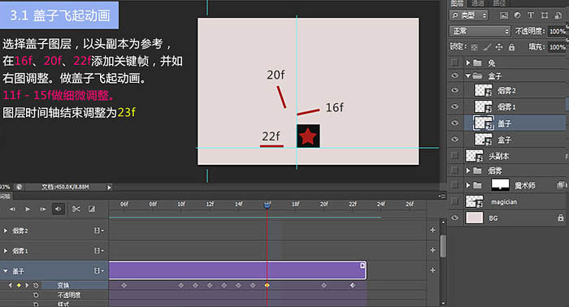Open layer filter 类型 dropdown
This screenshot has width=569, height=307.
(469, 15)
